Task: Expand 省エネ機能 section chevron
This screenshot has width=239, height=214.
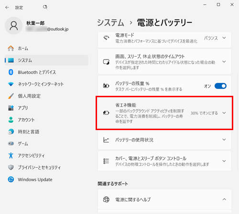Action: click(224, 113)
